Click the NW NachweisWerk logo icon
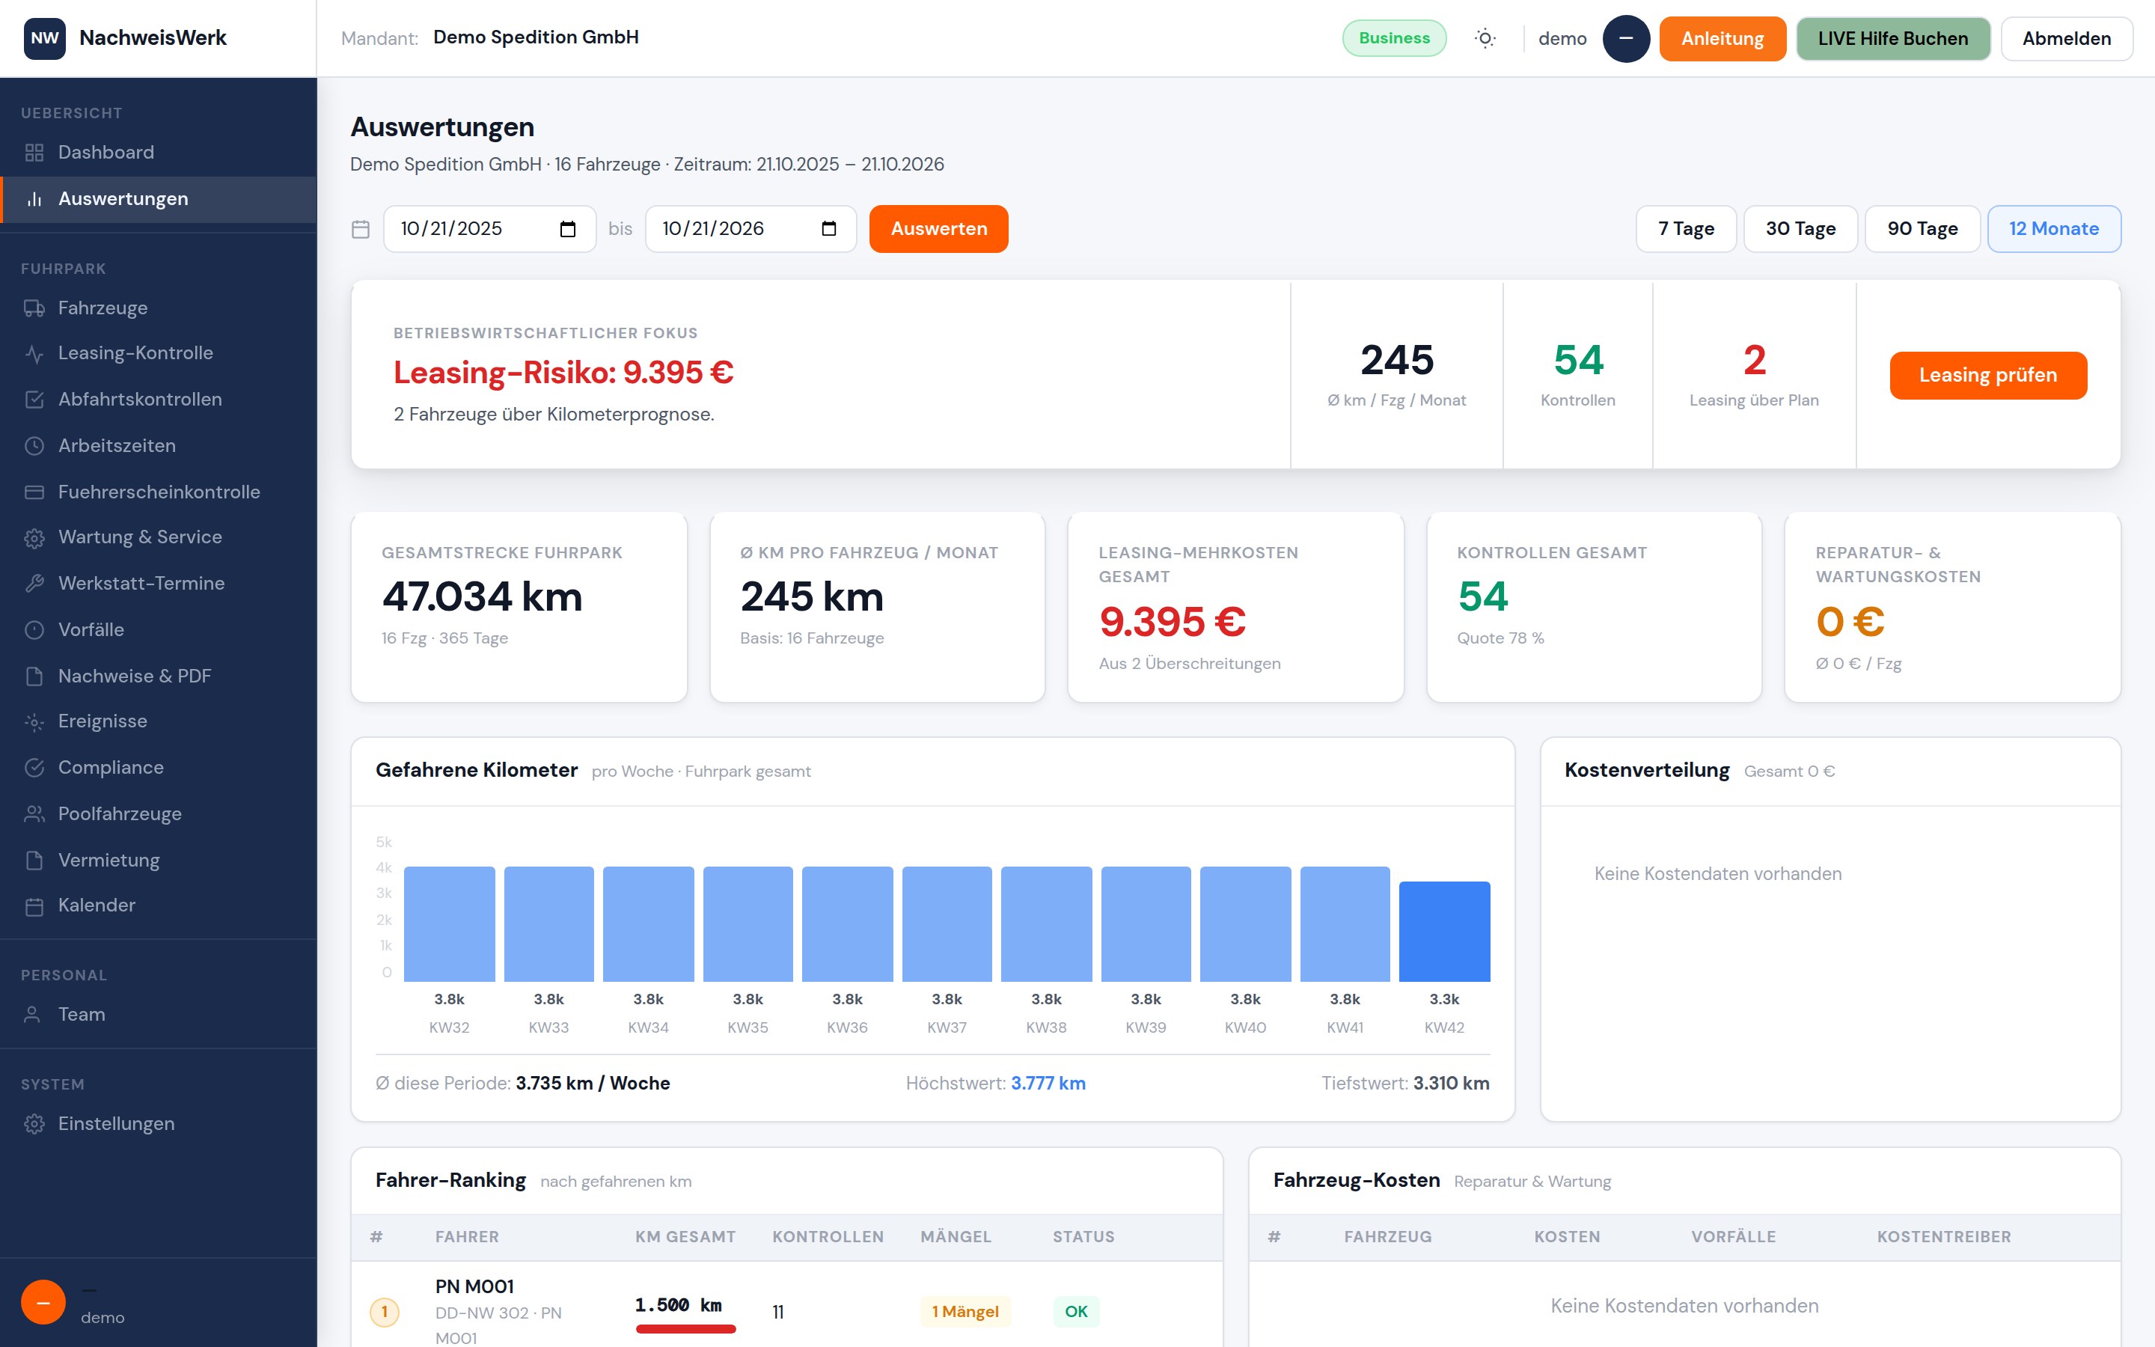2155x1347 pixels. (x=45, y=38)
